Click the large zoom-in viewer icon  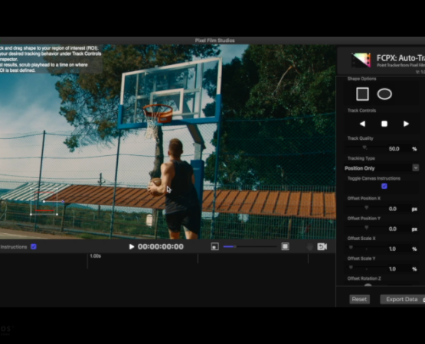tap(285, 246)
